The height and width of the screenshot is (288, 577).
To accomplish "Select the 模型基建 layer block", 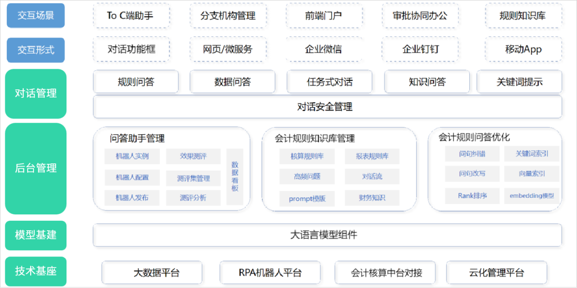I will point(36,235).
